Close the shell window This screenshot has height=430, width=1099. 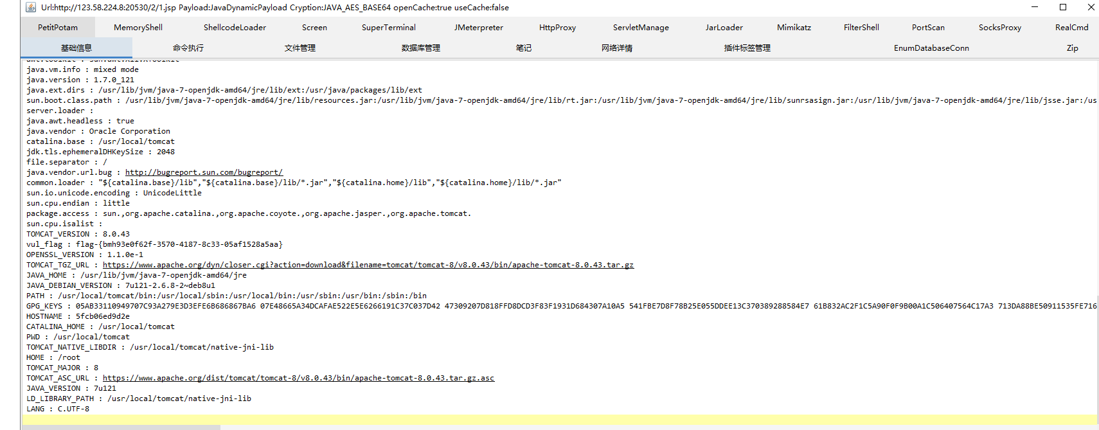(x=1091, y=7)
